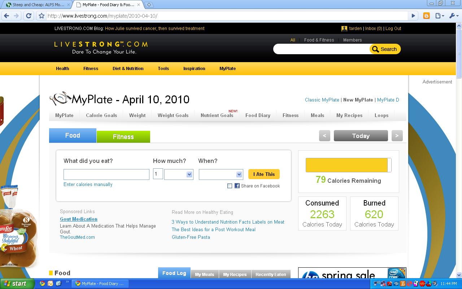Screen dimensions: 462x289
Task: Close the Steep and Cheap tab
Action: (x=69, y=5)
